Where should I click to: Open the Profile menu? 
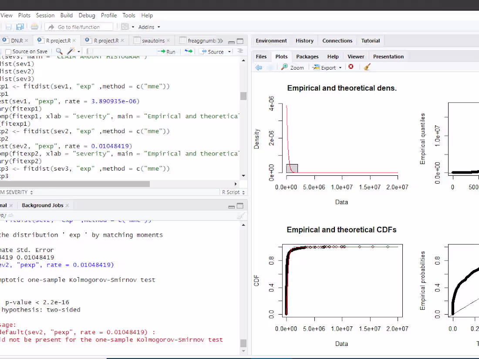click(108, 15)
